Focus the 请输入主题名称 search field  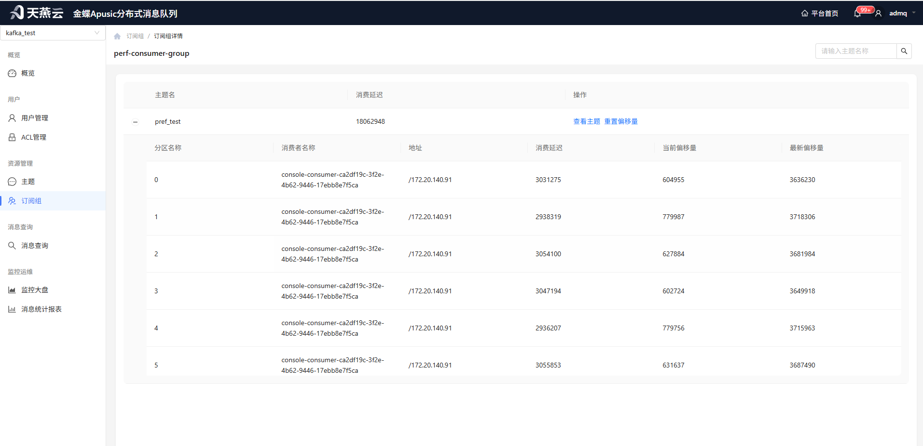click(x=856, y=51)
